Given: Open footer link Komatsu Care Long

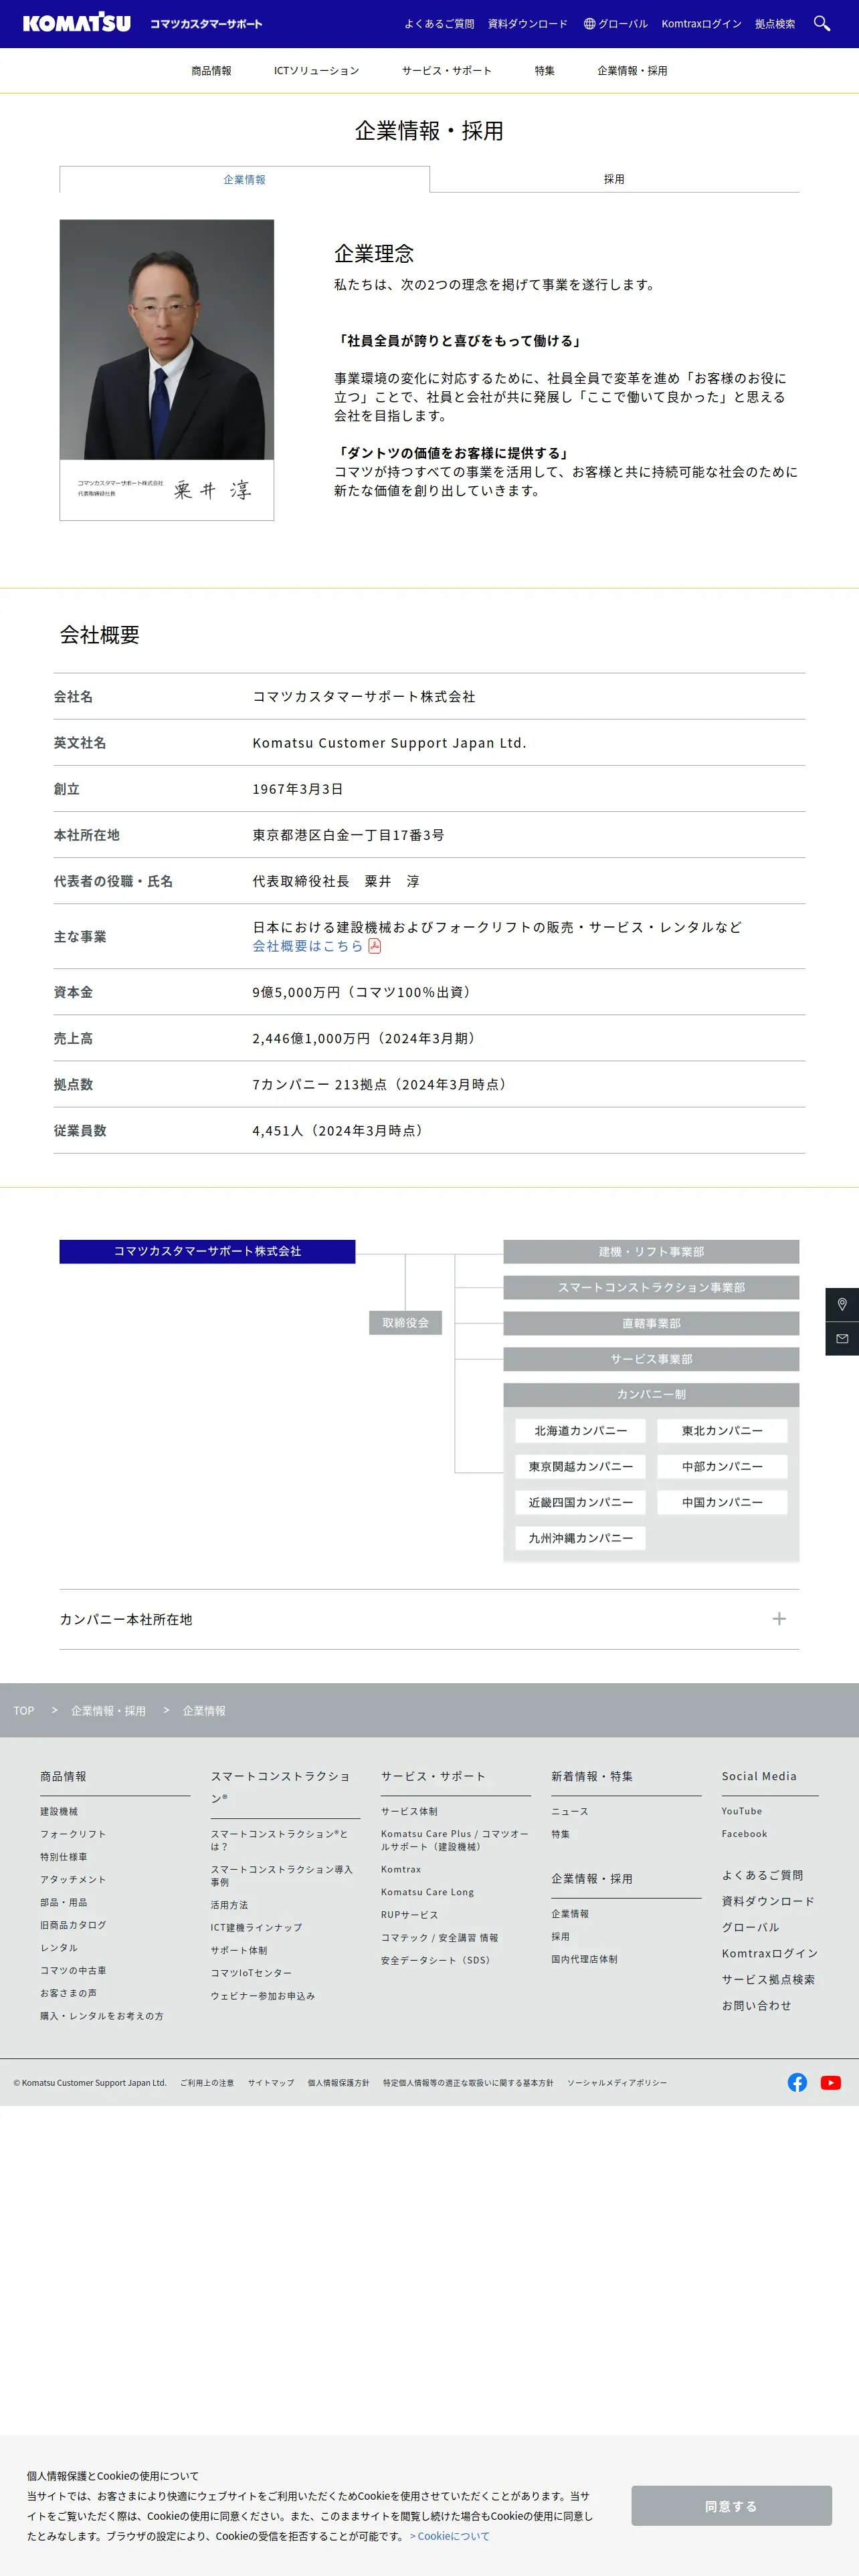Looking at the screenshot, I should pyautogui.click(x=427, y=1892).
